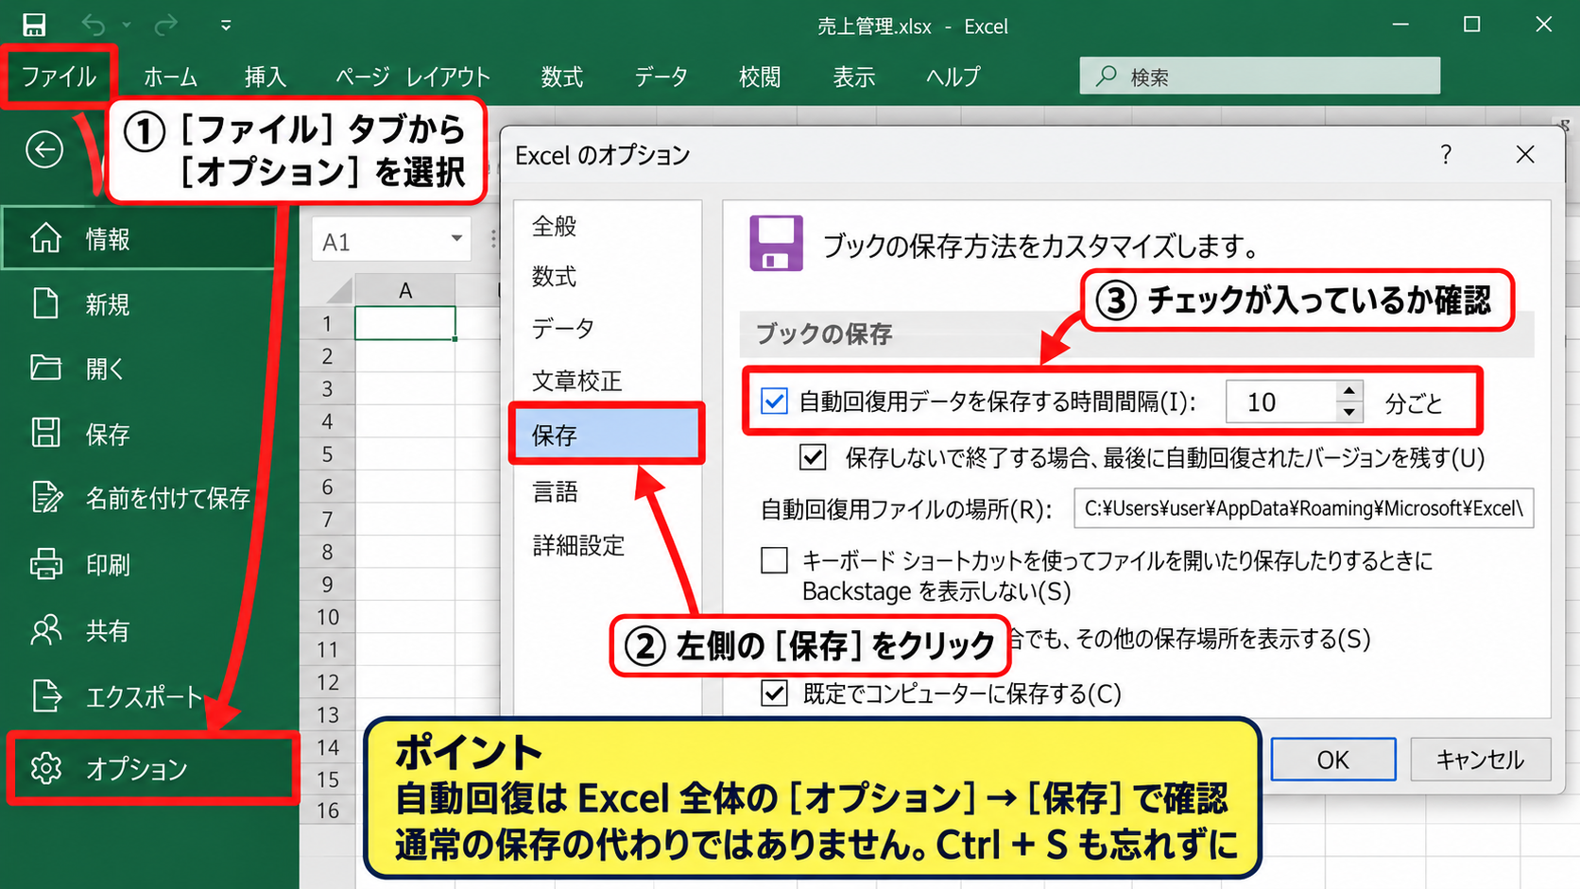Click the キャンセル button
1580x889 pixels.
1481,760
